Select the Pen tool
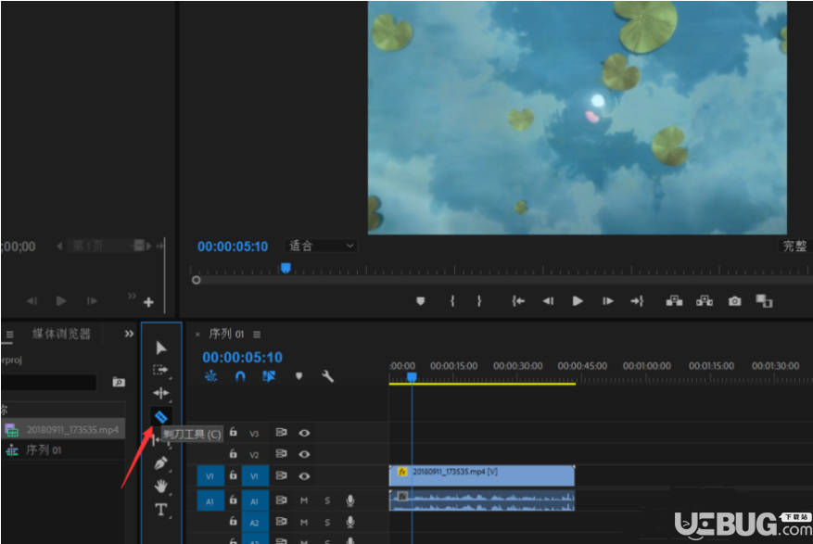813x544 pixels. tap(160, 462)
